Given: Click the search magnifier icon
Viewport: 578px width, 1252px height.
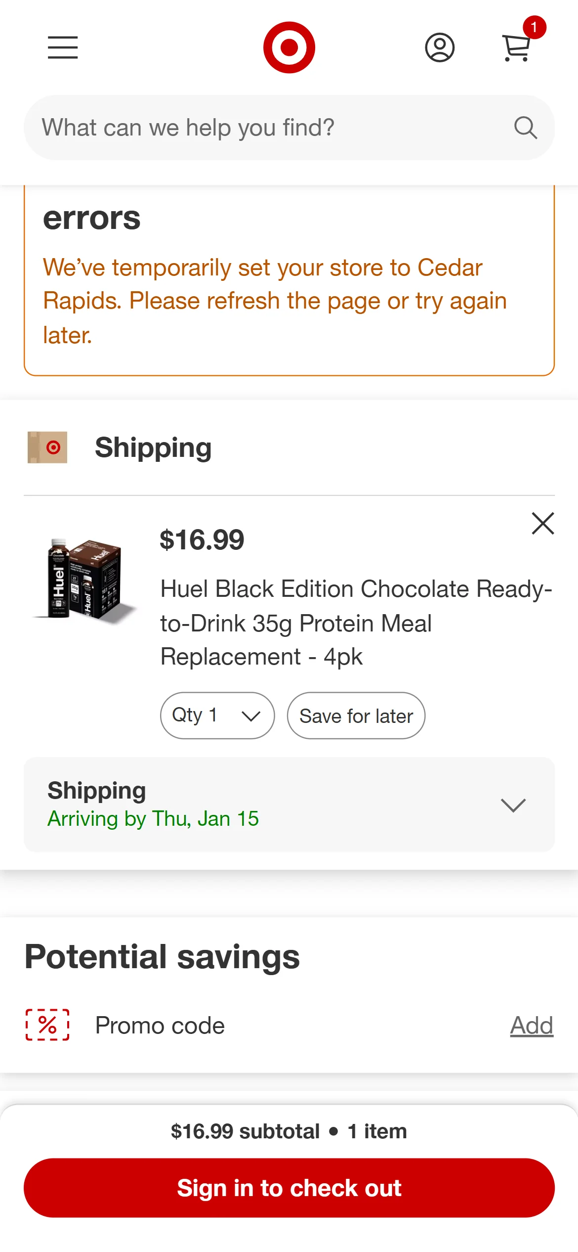Looking at the screenshot, I should tap(525, 128).
